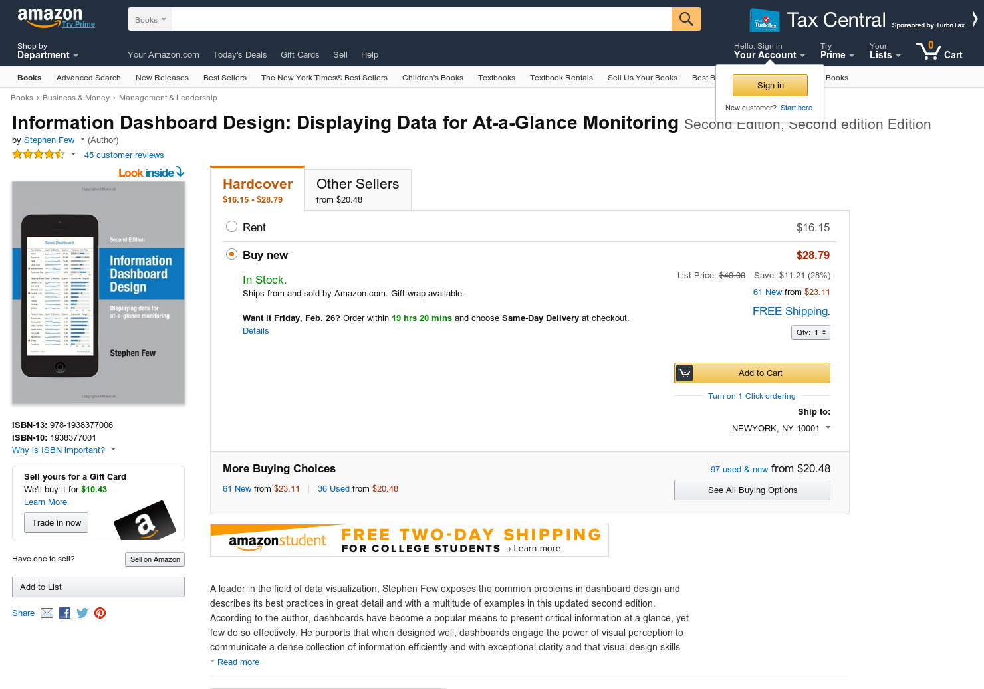984x689 pixels.
Task: Share the book on Facebook
Action: click(x=64, y=613)
